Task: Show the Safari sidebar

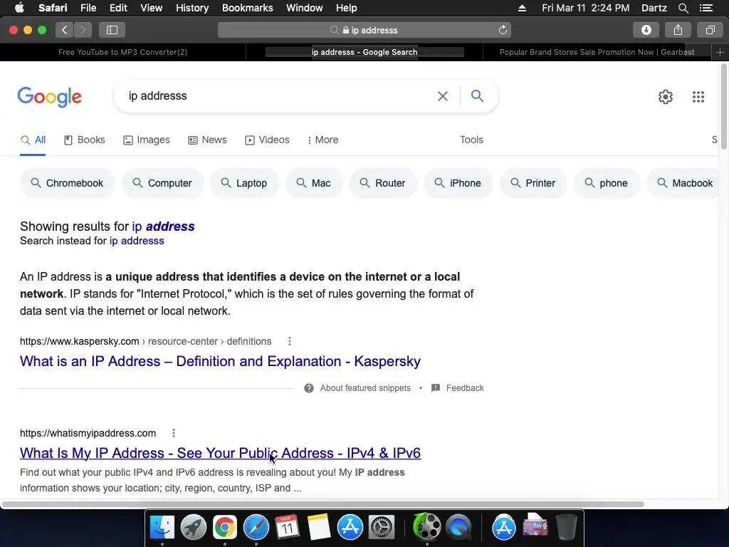Action: point(112,30)
